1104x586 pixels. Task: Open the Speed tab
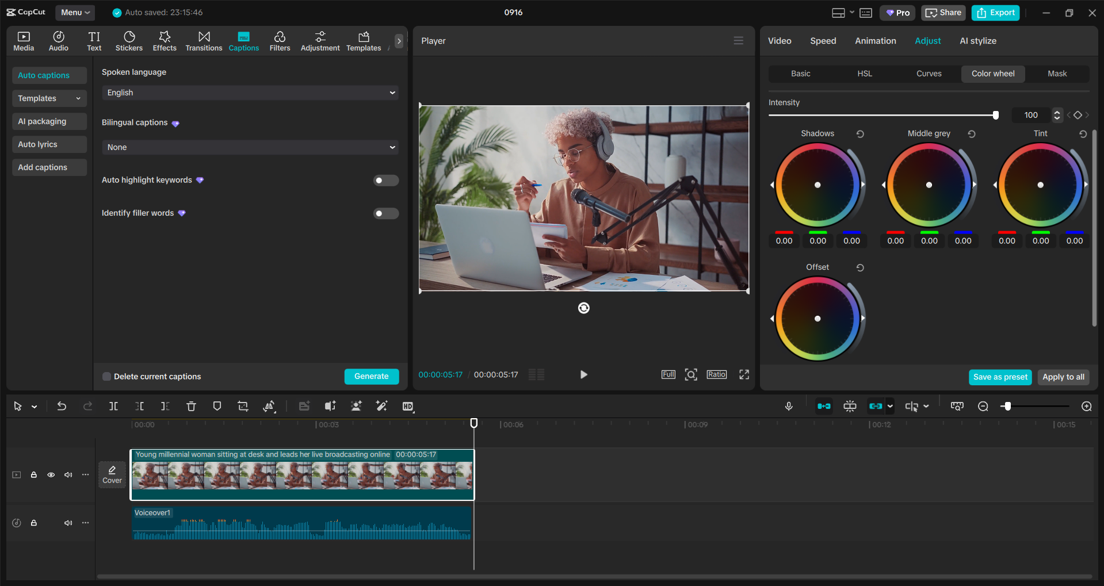(x=823, y=40)
